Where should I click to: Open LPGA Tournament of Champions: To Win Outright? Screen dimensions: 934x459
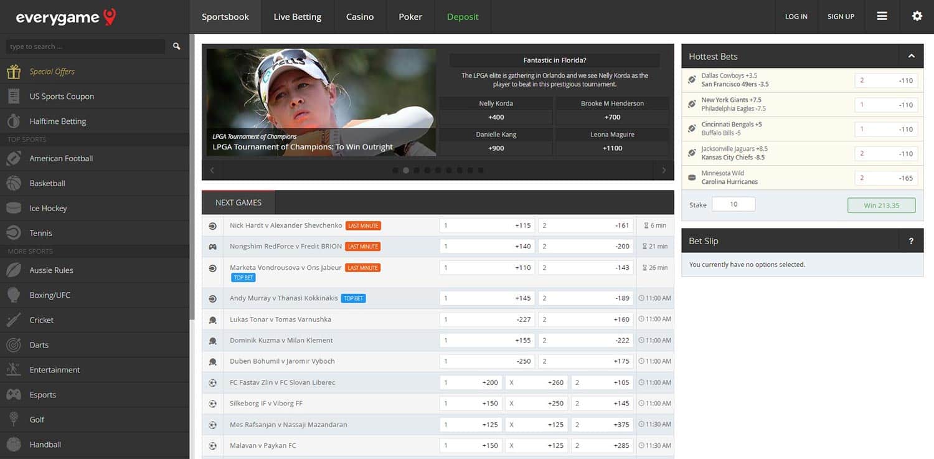click(303, 147)
